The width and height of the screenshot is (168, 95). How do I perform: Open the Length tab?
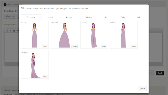pos(50,17)
